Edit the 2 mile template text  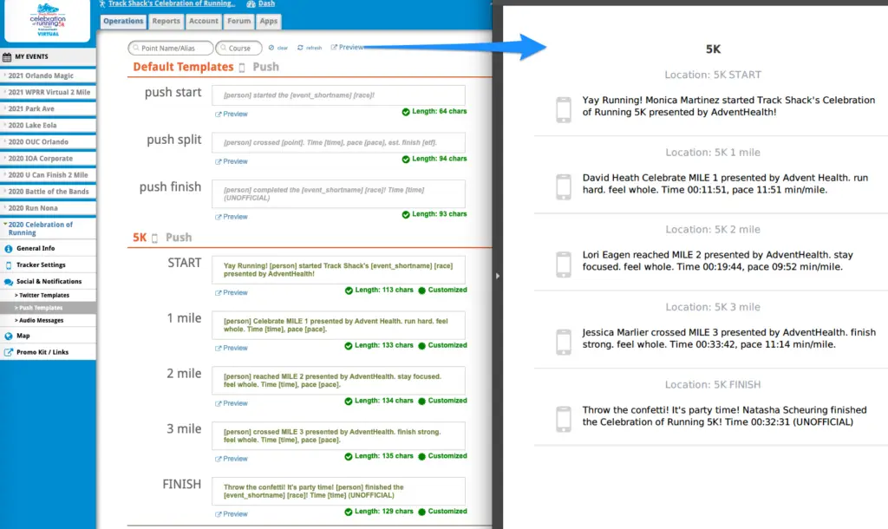click(339, 381)
